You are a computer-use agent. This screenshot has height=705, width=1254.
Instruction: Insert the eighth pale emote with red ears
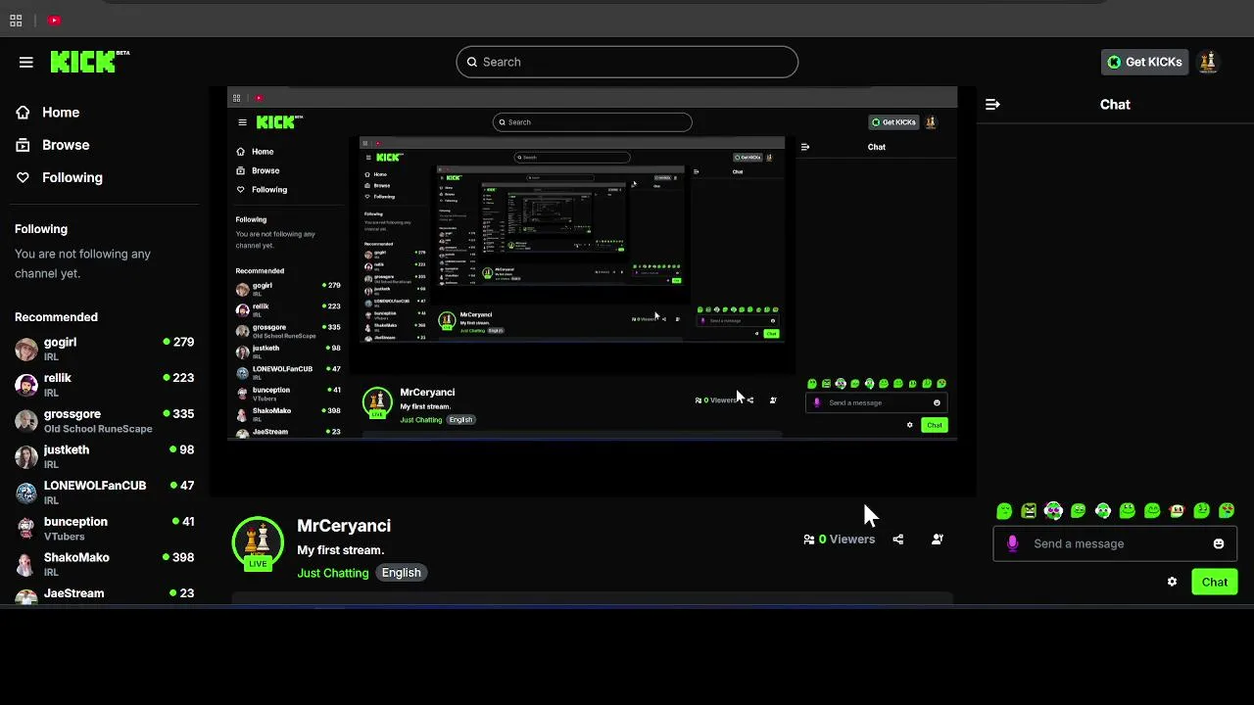1177,510
